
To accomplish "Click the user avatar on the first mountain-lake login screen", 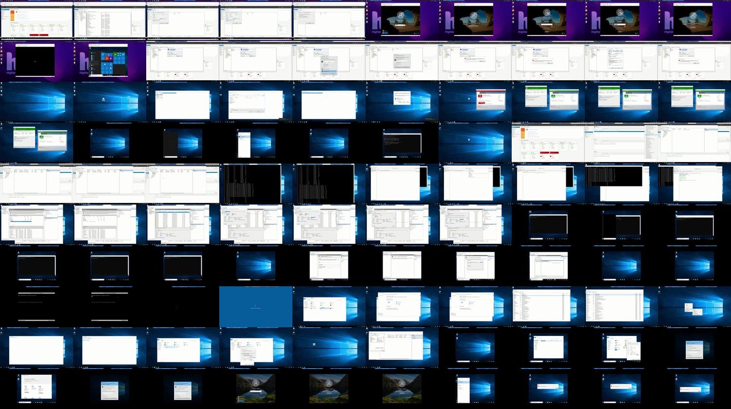I will pos(255,383).
